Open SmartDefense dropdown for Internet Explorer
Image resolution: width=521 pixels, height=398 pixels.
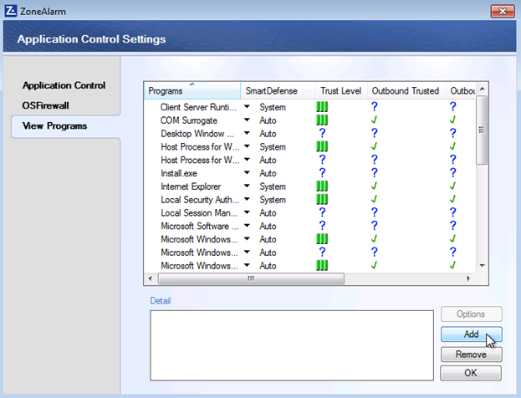point(247,186)
